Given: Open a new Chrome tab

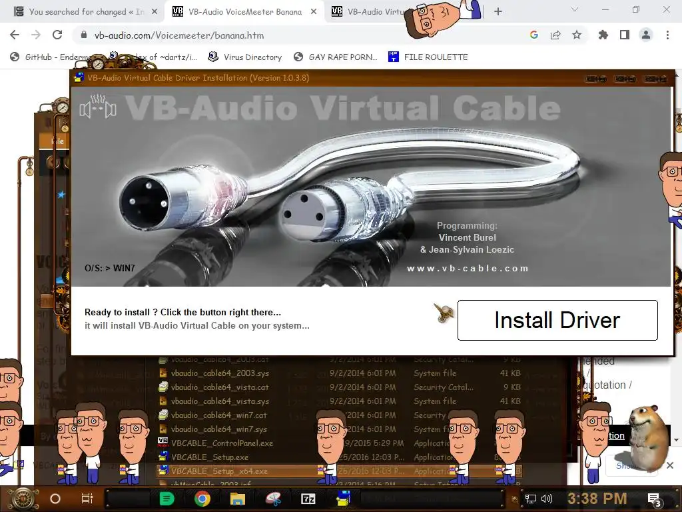Looking at the screenshot, I should [x=498, y=12].
